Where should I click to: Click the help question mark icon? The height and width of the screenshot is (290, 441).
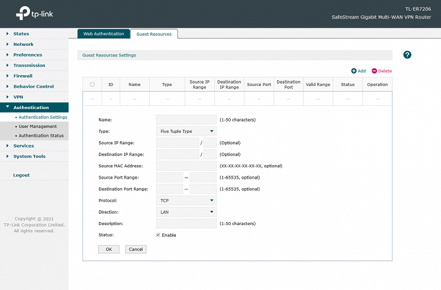407,55
